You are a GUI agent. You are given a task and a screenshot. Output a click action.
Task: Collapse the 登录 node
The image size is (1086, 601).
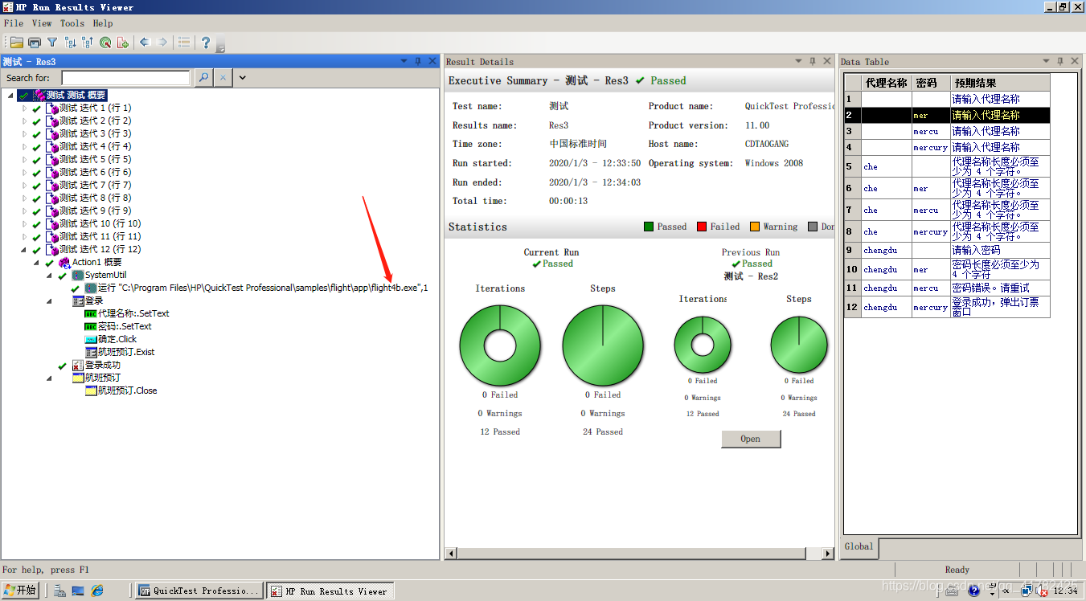click(x=50, y=301)
